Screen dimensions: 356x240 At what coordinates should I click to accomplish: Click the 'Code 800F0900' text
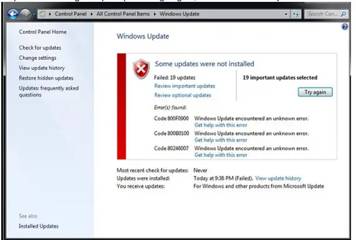pyautogui.click(x=171, y=118)
